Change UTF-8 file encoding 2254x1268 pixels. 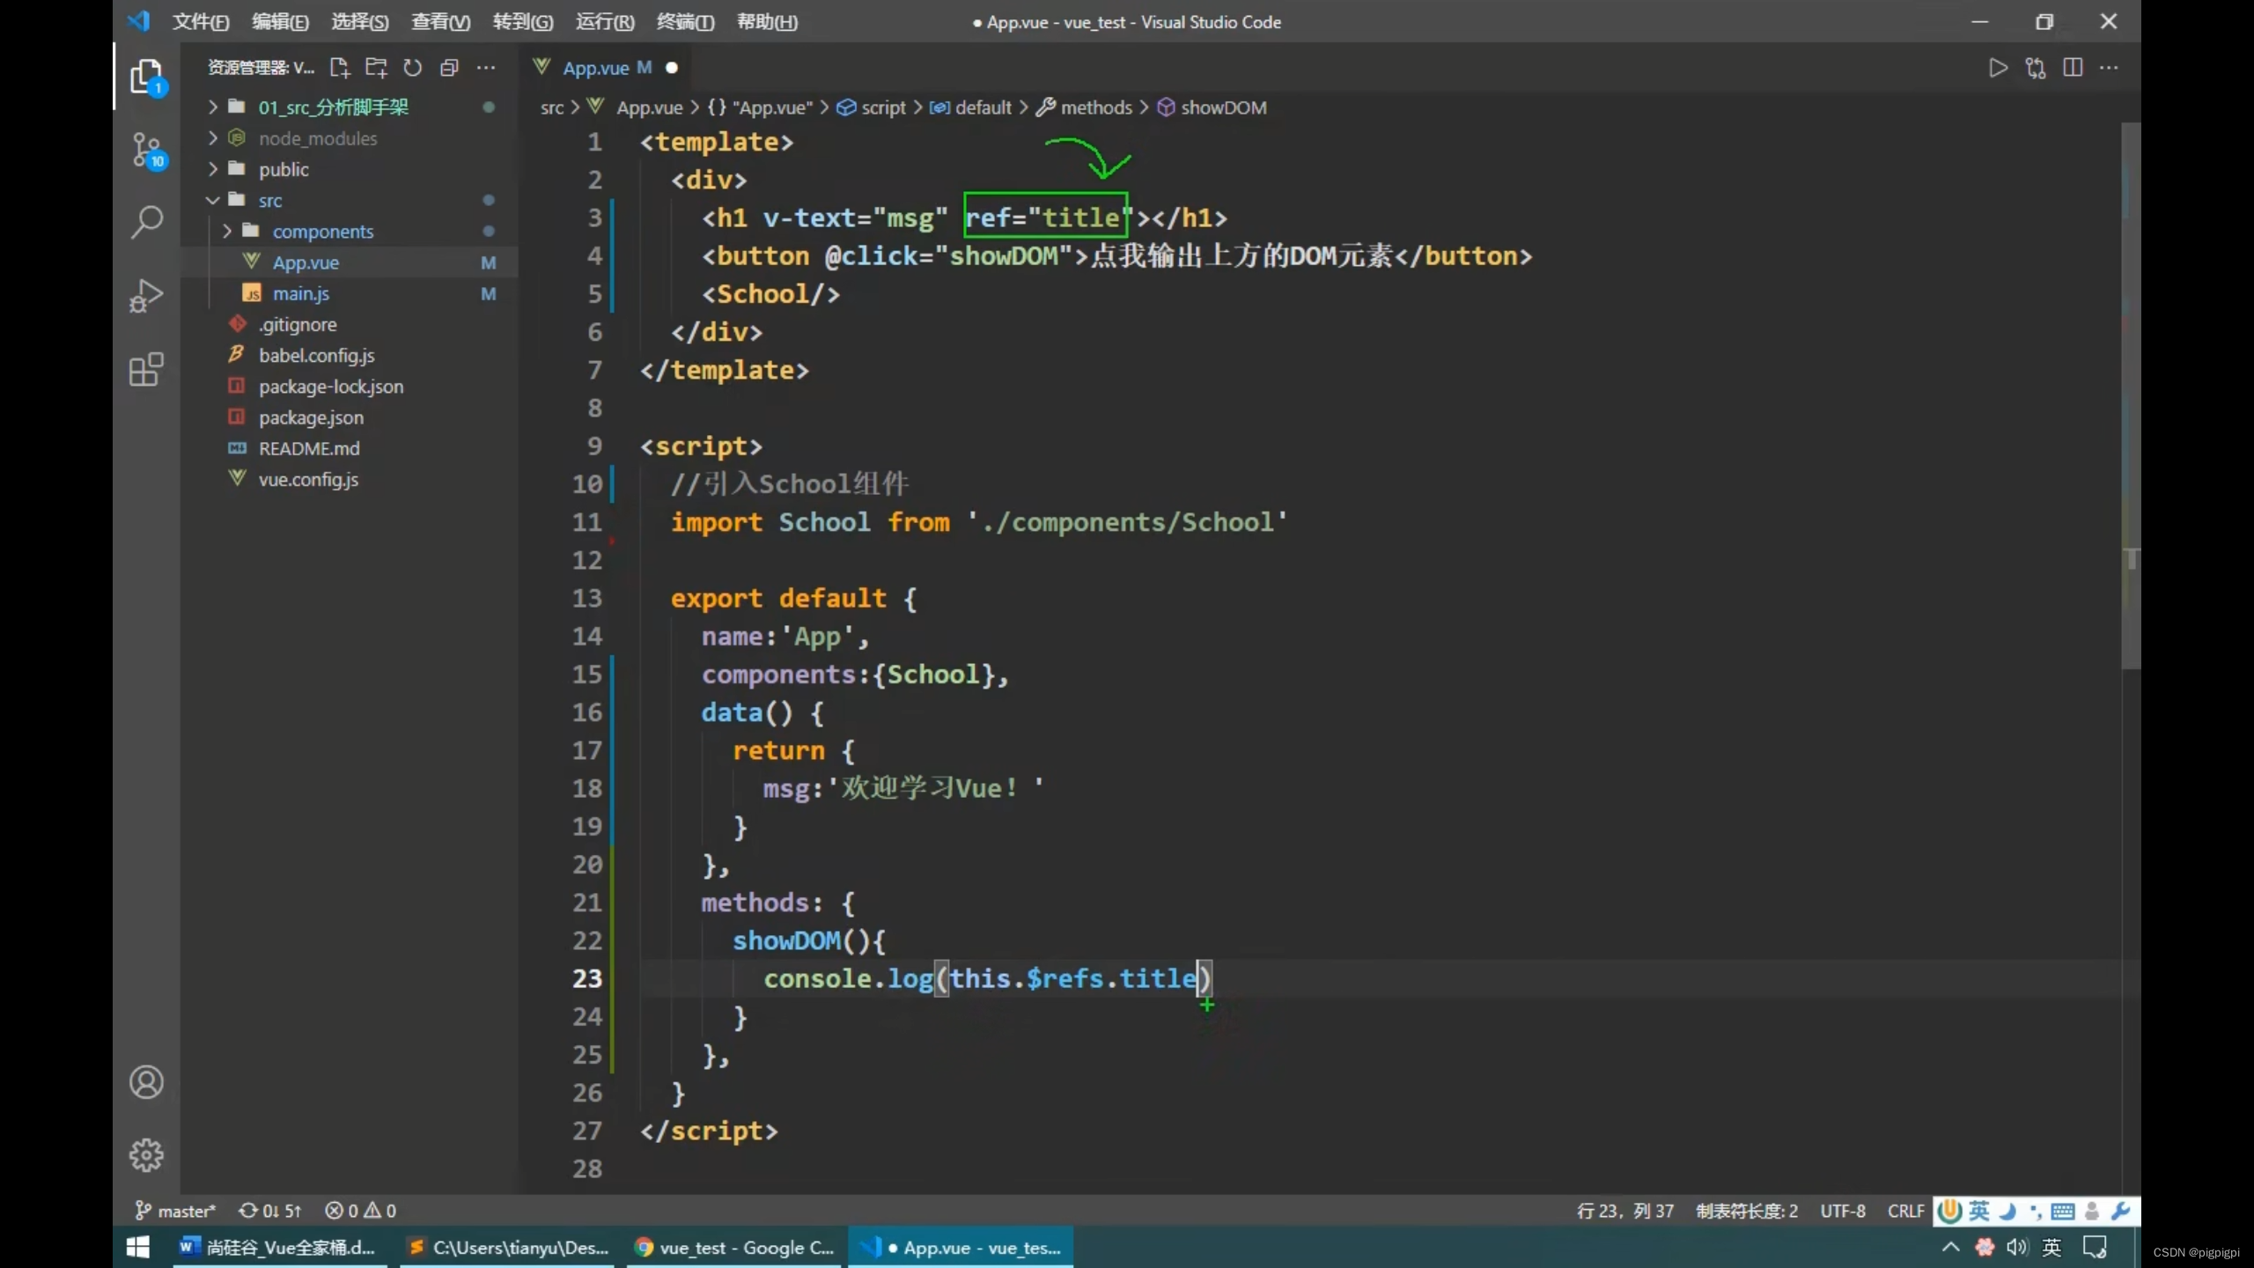coord(1843,1211)
